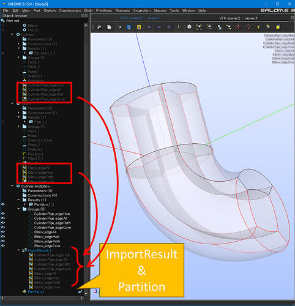Open the Construction menu
The image size is (295, 306).
pos(70,10)
